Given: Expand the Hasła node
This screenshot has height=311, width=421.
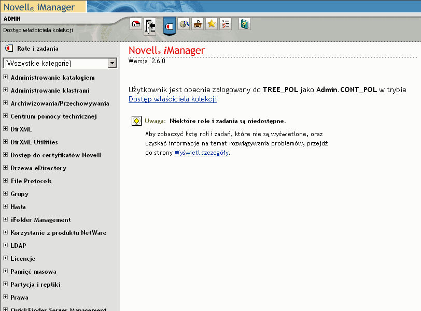Looking at the screenshot, I should point(5,206).
